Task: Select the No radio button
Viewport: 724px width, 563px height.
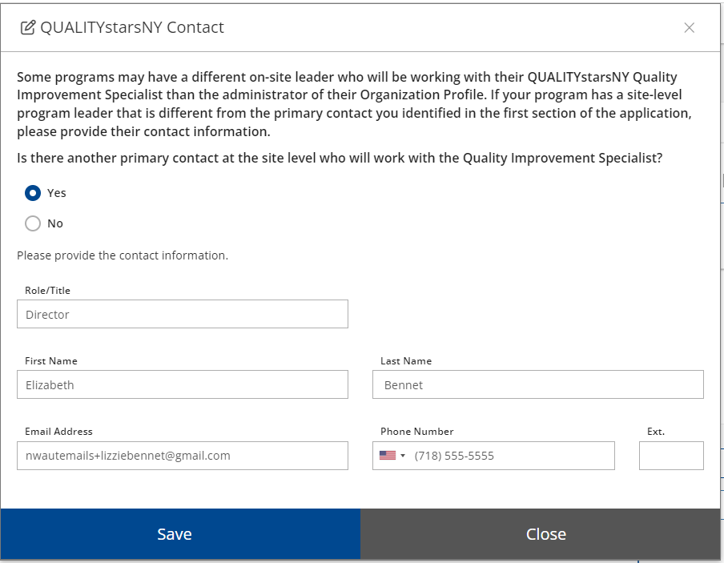Action: coord(33,223)
